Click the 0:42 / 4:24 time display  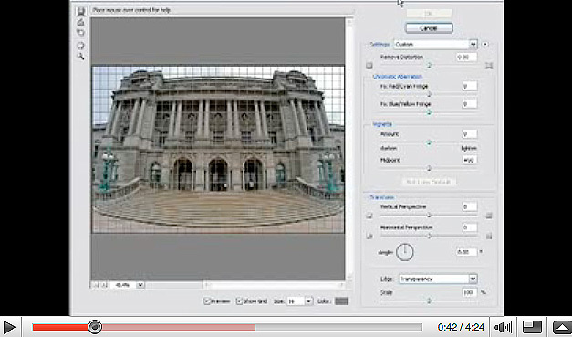tap(461, 327)
